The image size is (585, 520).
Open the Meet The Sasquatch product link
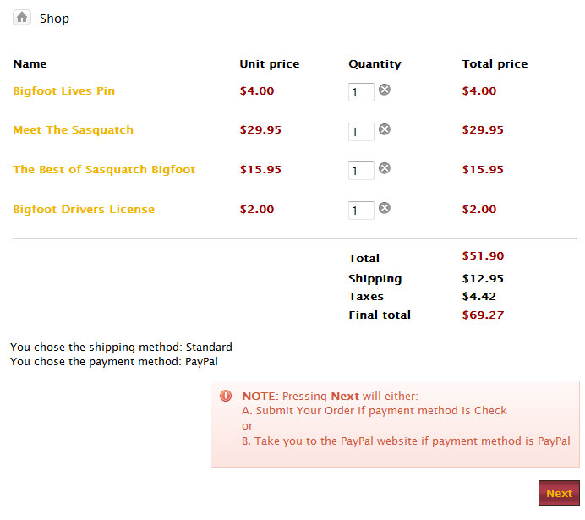click(73, 130)
